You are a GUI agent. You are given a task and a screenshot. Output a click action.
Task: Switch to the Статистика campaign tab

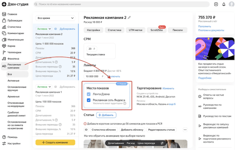coord(114,30)
